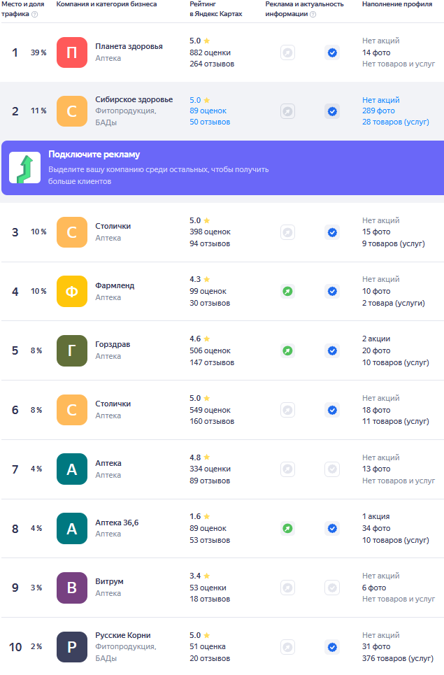This screenshot has width=444, height=675.
Task: Click green advertising icon in Горздрав row
Action: [x=287, y=350]
